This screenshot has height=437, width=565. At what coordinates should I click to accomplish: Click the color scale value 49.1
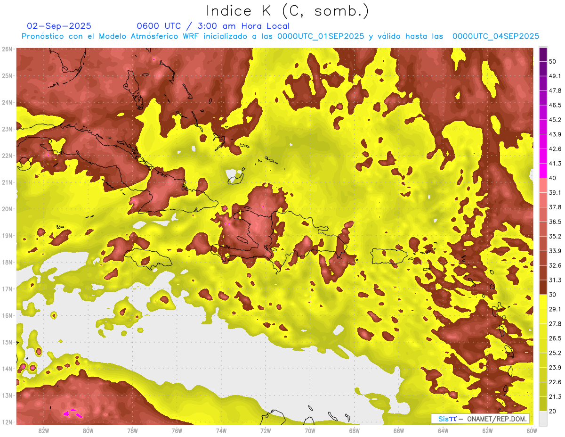pos(555,76)
